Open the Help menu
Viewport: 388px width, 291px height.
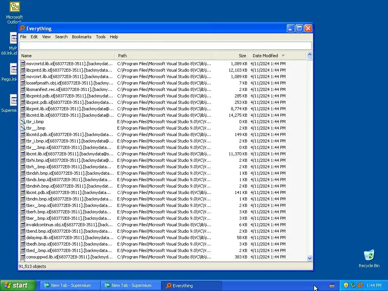click(x=114, y=37)
